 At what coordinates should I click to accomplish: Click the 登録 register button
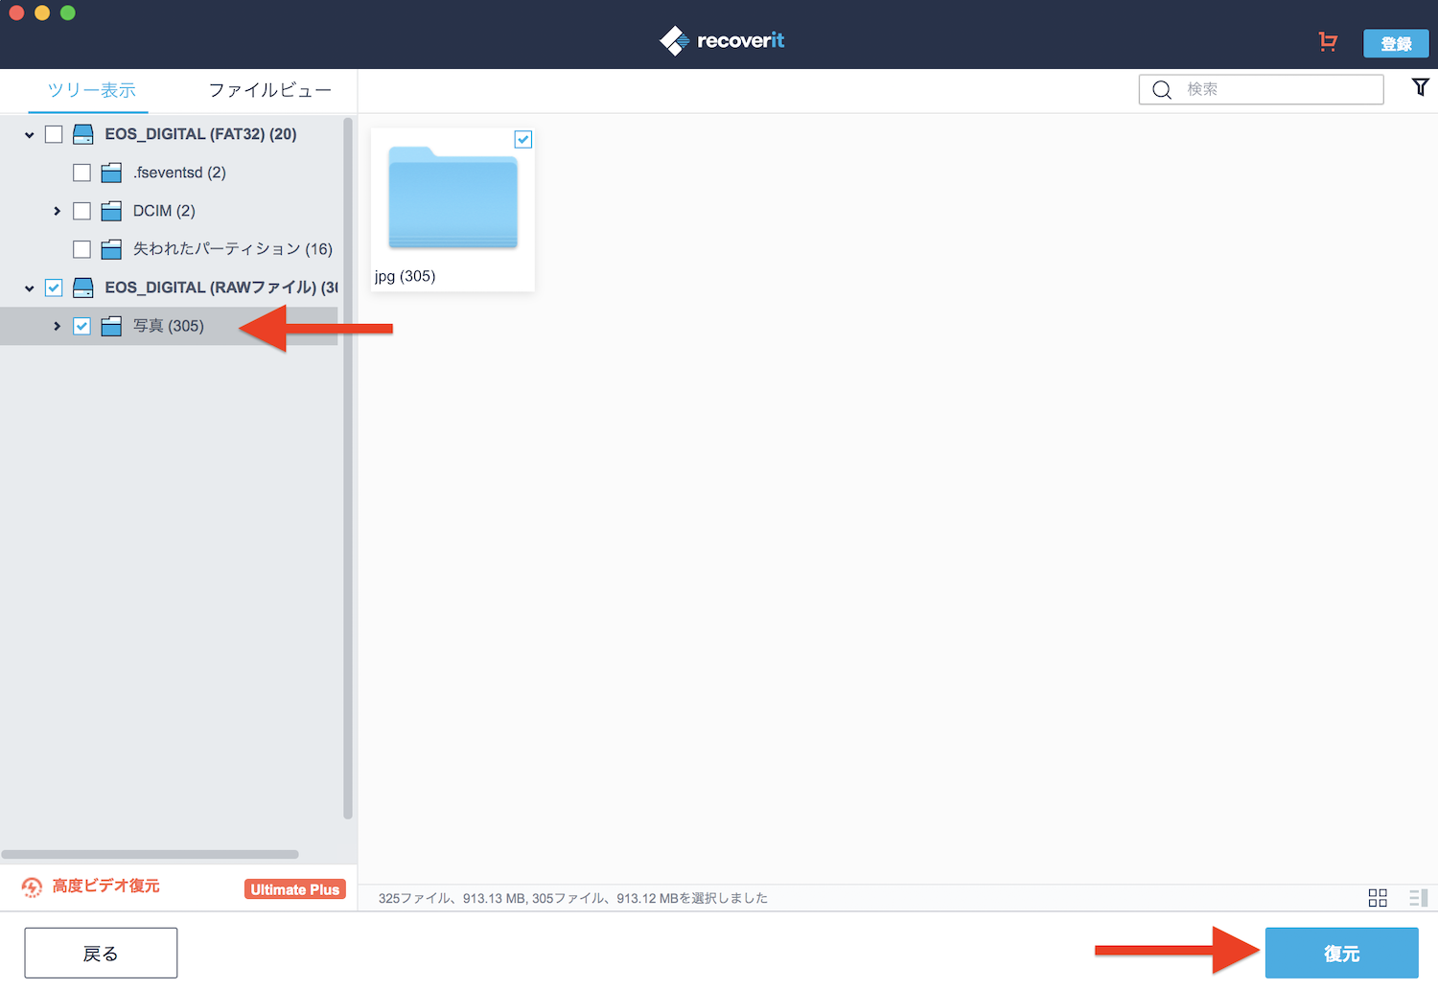1396,43
